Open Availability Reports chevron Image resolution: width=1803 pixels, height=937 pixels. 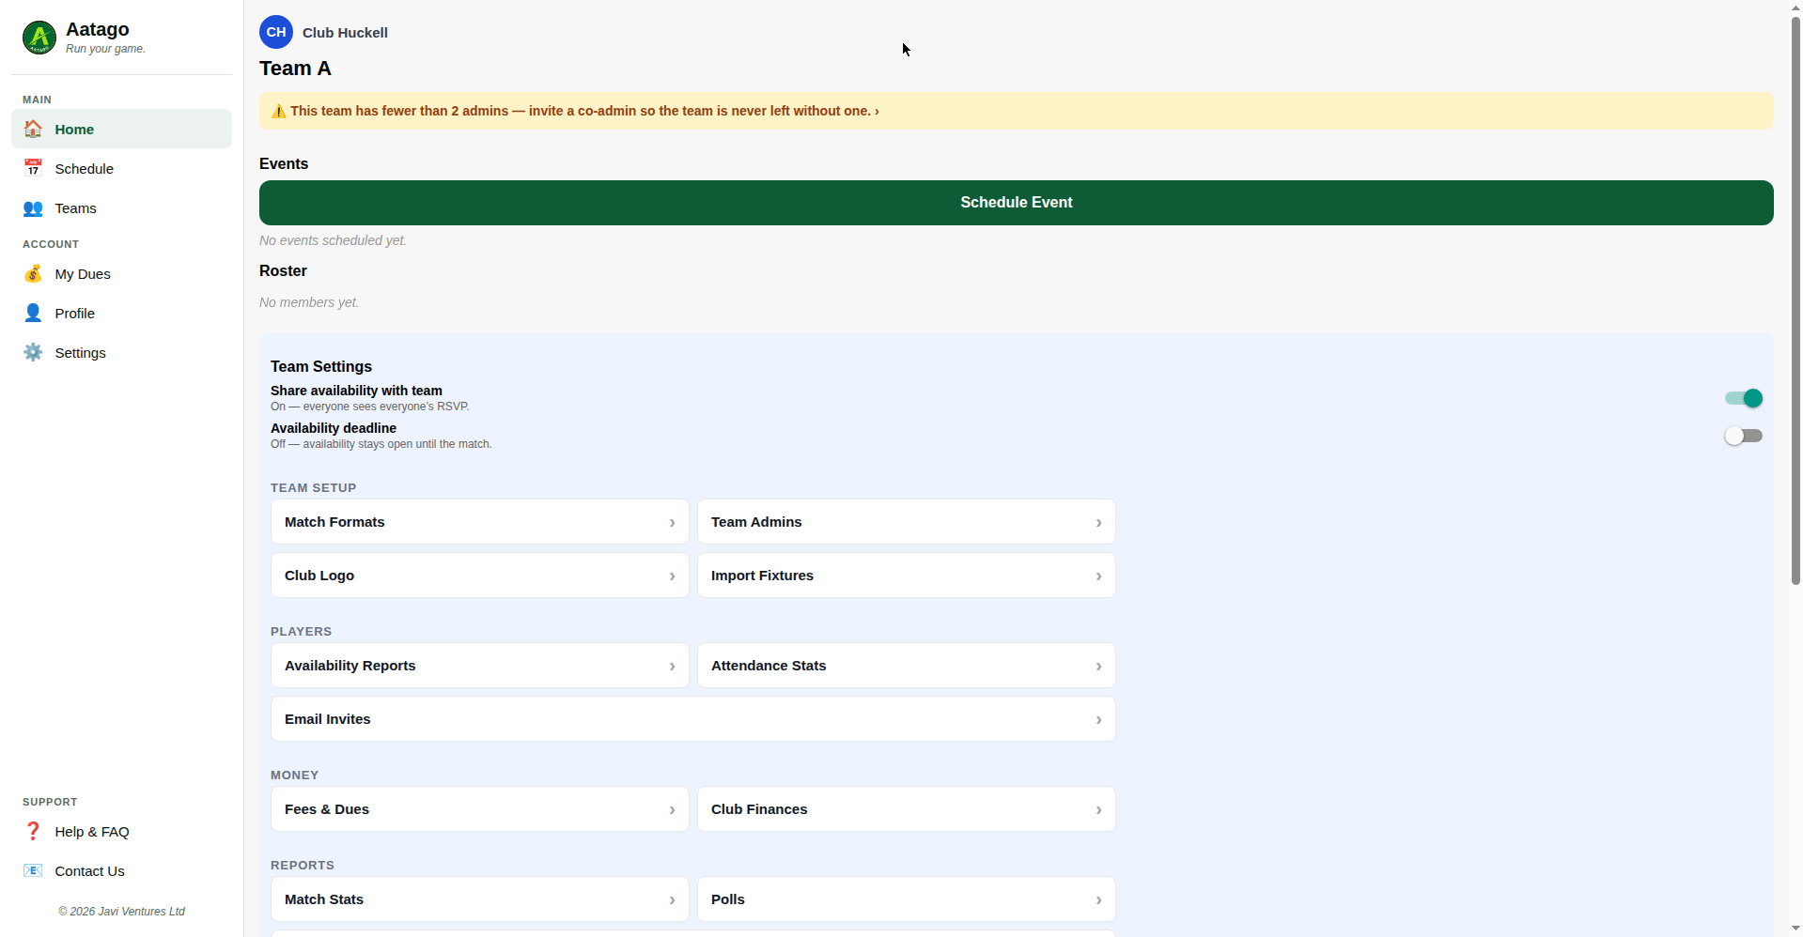point(672,666)
